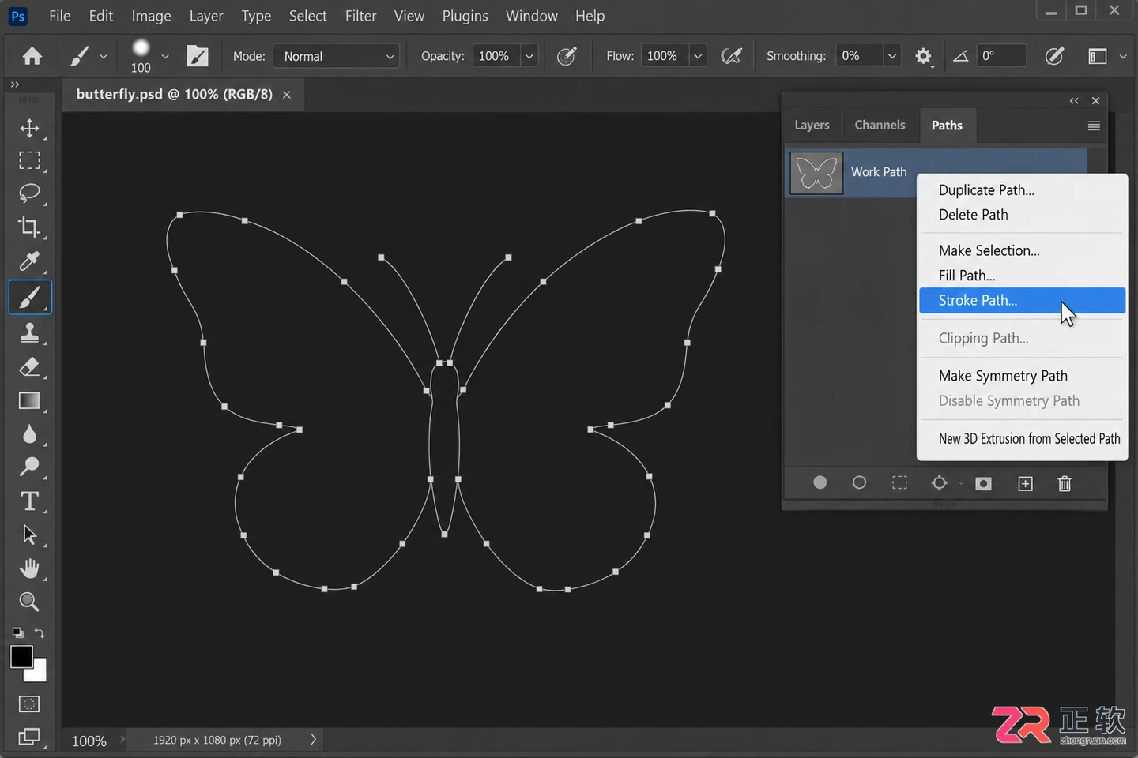Open status bar info arrow
This screenshot has width=1138, height=758.
tap(313, 740)
